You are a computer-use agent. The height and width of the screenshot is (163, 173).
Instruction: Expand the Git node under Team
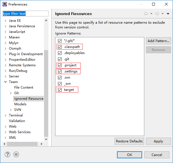click(x=11, y=93)
